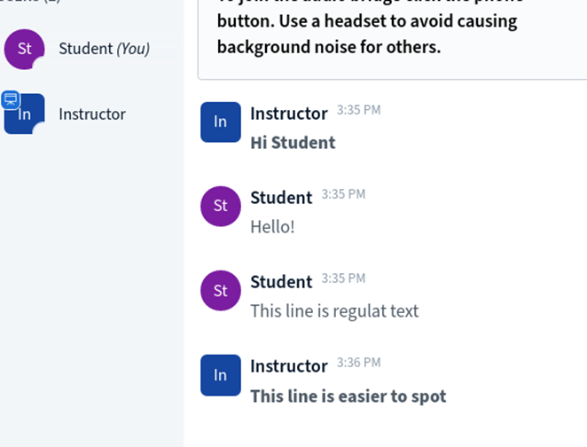Click Instructor sender name above "Hi Student"

288,114
